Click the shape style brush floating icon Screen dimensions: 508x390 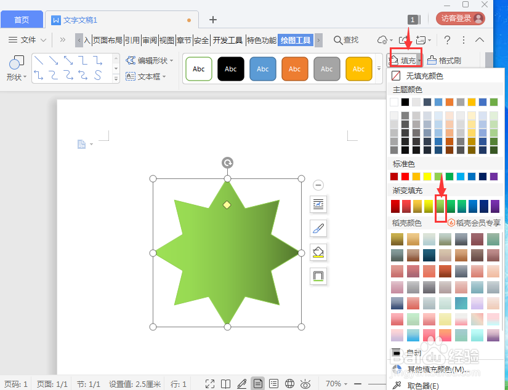pos(318,228)
